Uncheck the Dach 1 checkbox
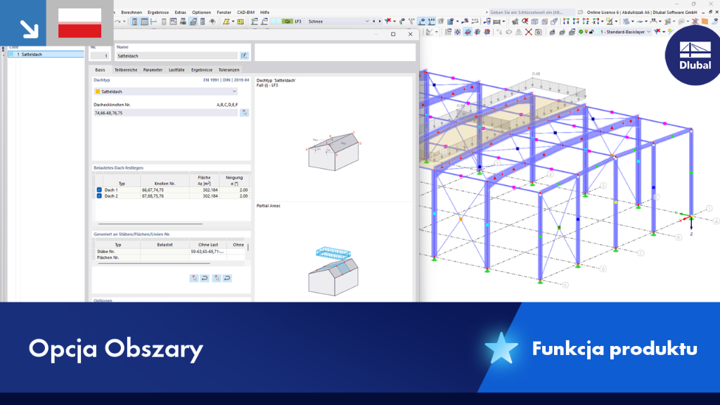 (x=99, y=190)
